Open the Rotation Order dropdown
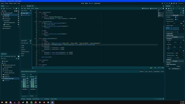The width and height of the screenshot is (185, 104). click(180, 55)
